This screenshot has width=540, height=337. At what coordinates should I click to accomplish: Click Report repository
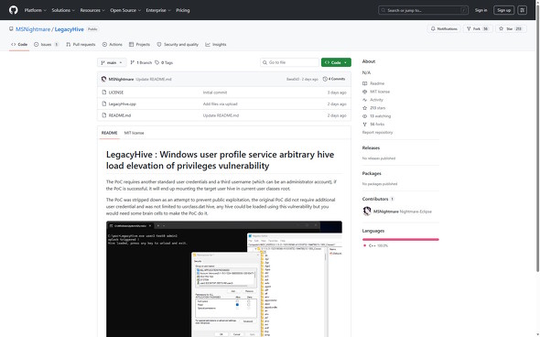coord(377,132)
